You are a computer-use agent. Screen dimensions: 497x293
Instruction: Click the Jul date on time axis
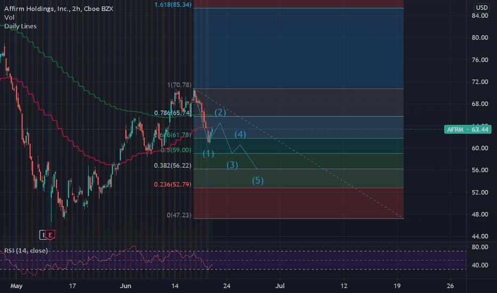[x=280, y=286]
